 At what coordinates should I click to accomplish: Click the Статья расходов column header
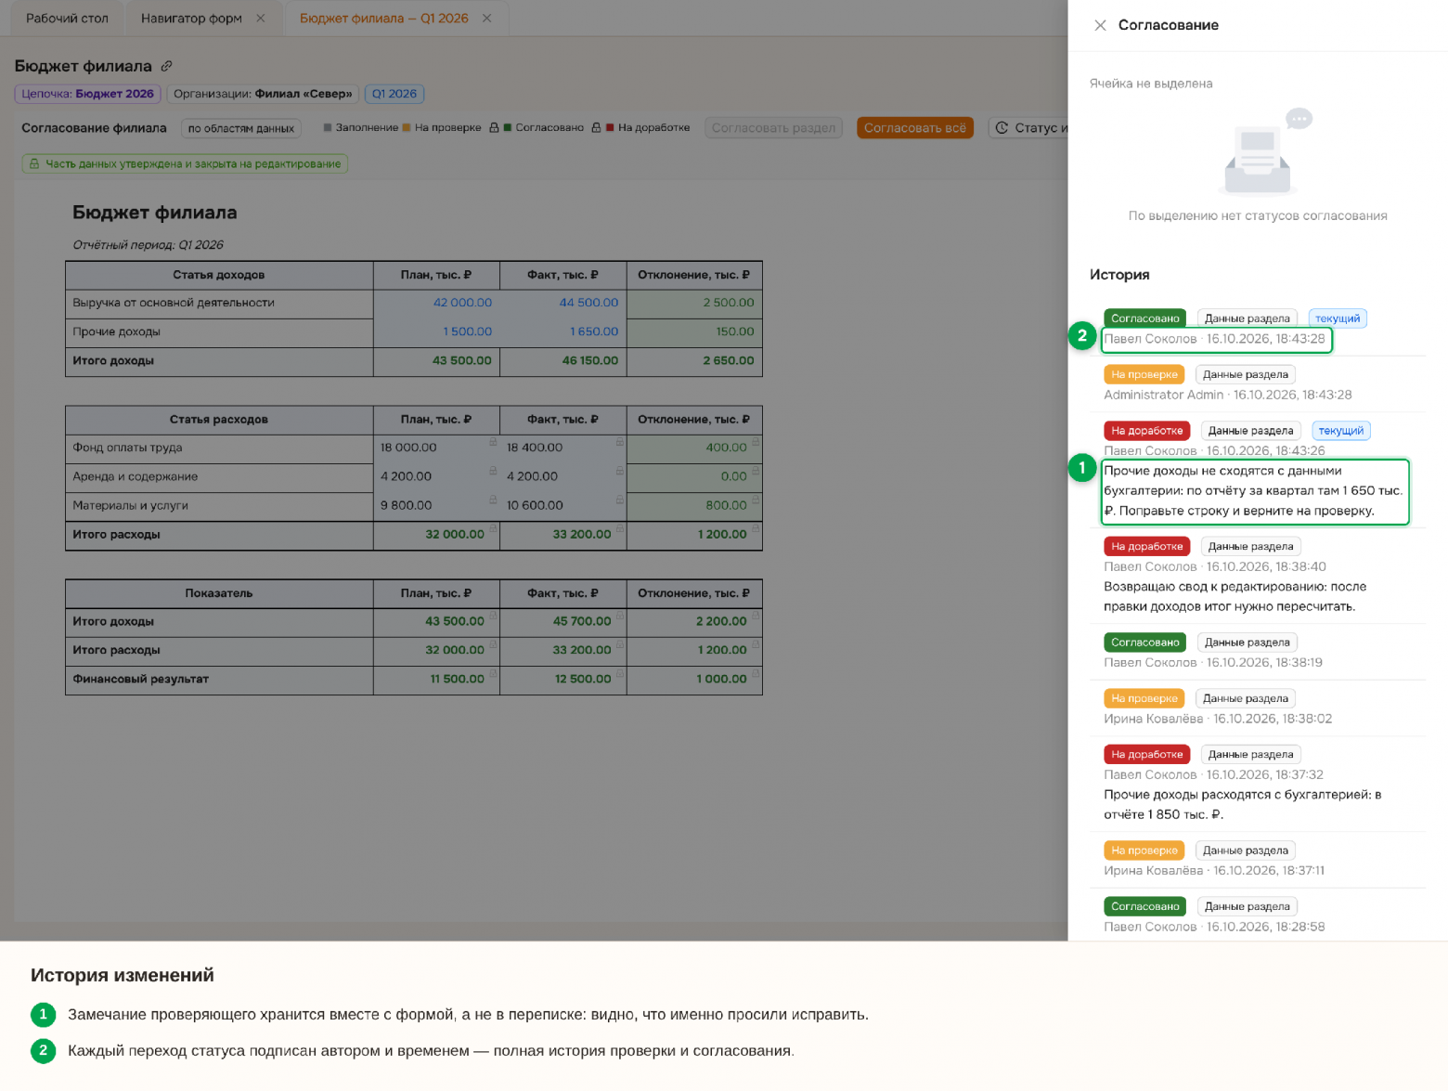click(219, 420)
